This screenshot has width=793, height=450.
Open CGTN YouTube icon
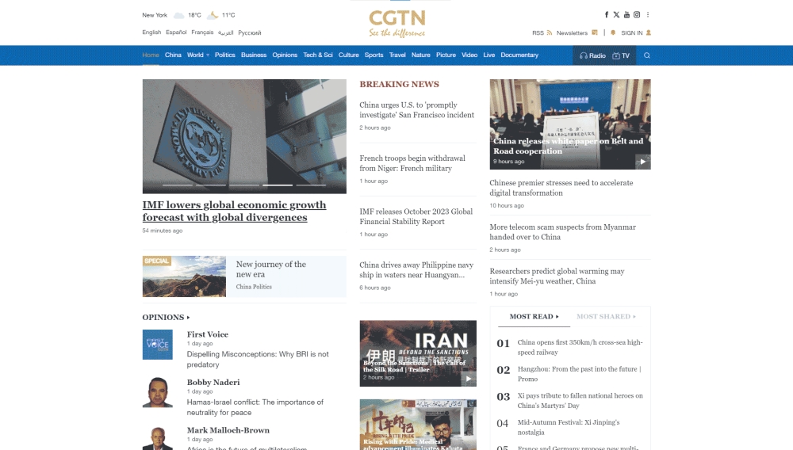tap(626, 14)
